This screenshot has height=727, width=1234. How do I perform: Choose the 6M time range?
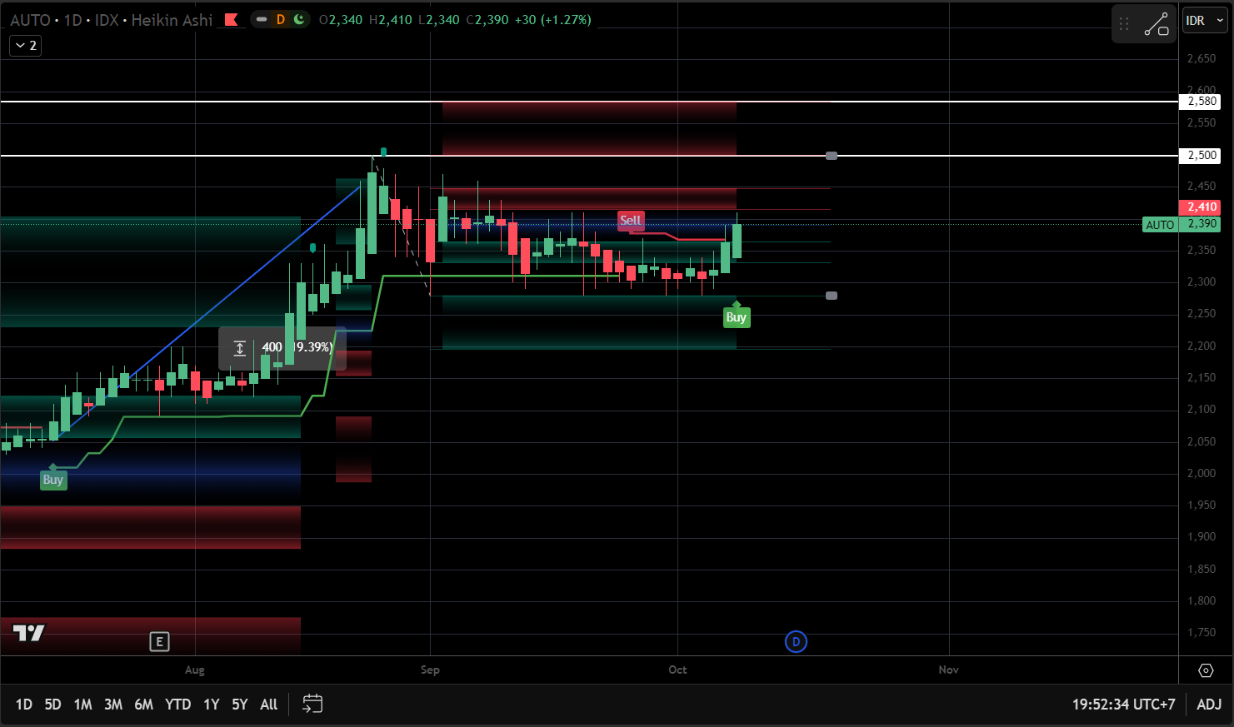click(x=143, y=705)
